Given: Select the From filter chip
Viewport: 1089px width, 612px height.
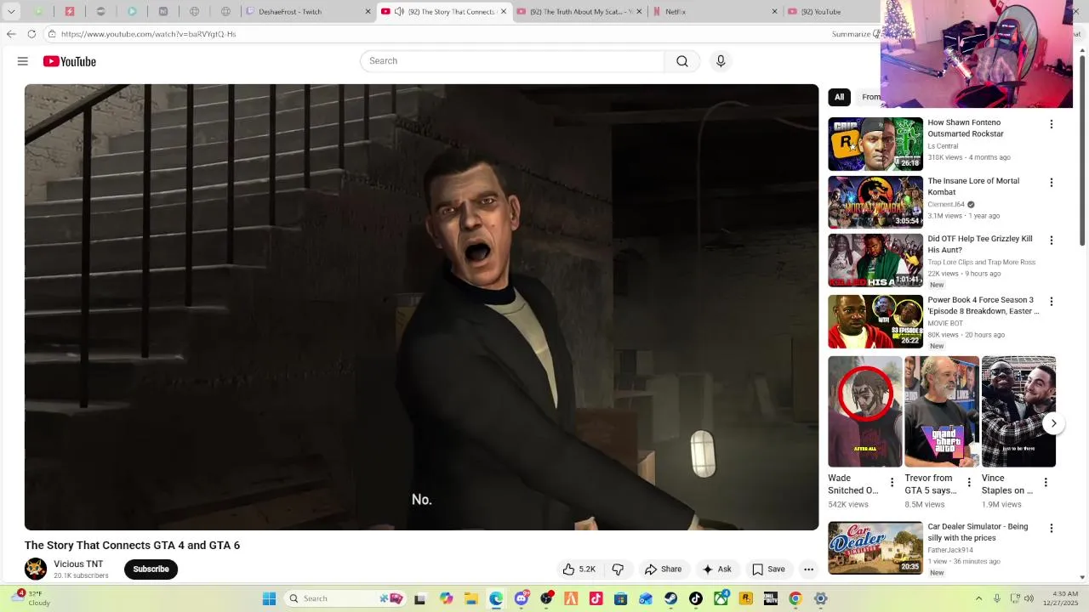Looking at the screenshot, I should [870, 97].
